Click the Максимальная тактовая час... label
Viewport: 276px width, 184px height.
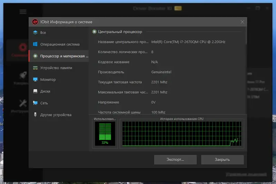(x=123, y=92)
